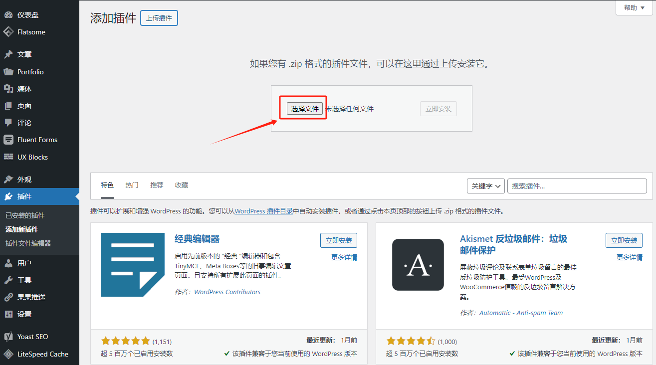
Task: Click inside the 搜索插件 search field
Action: coord(577,185)
